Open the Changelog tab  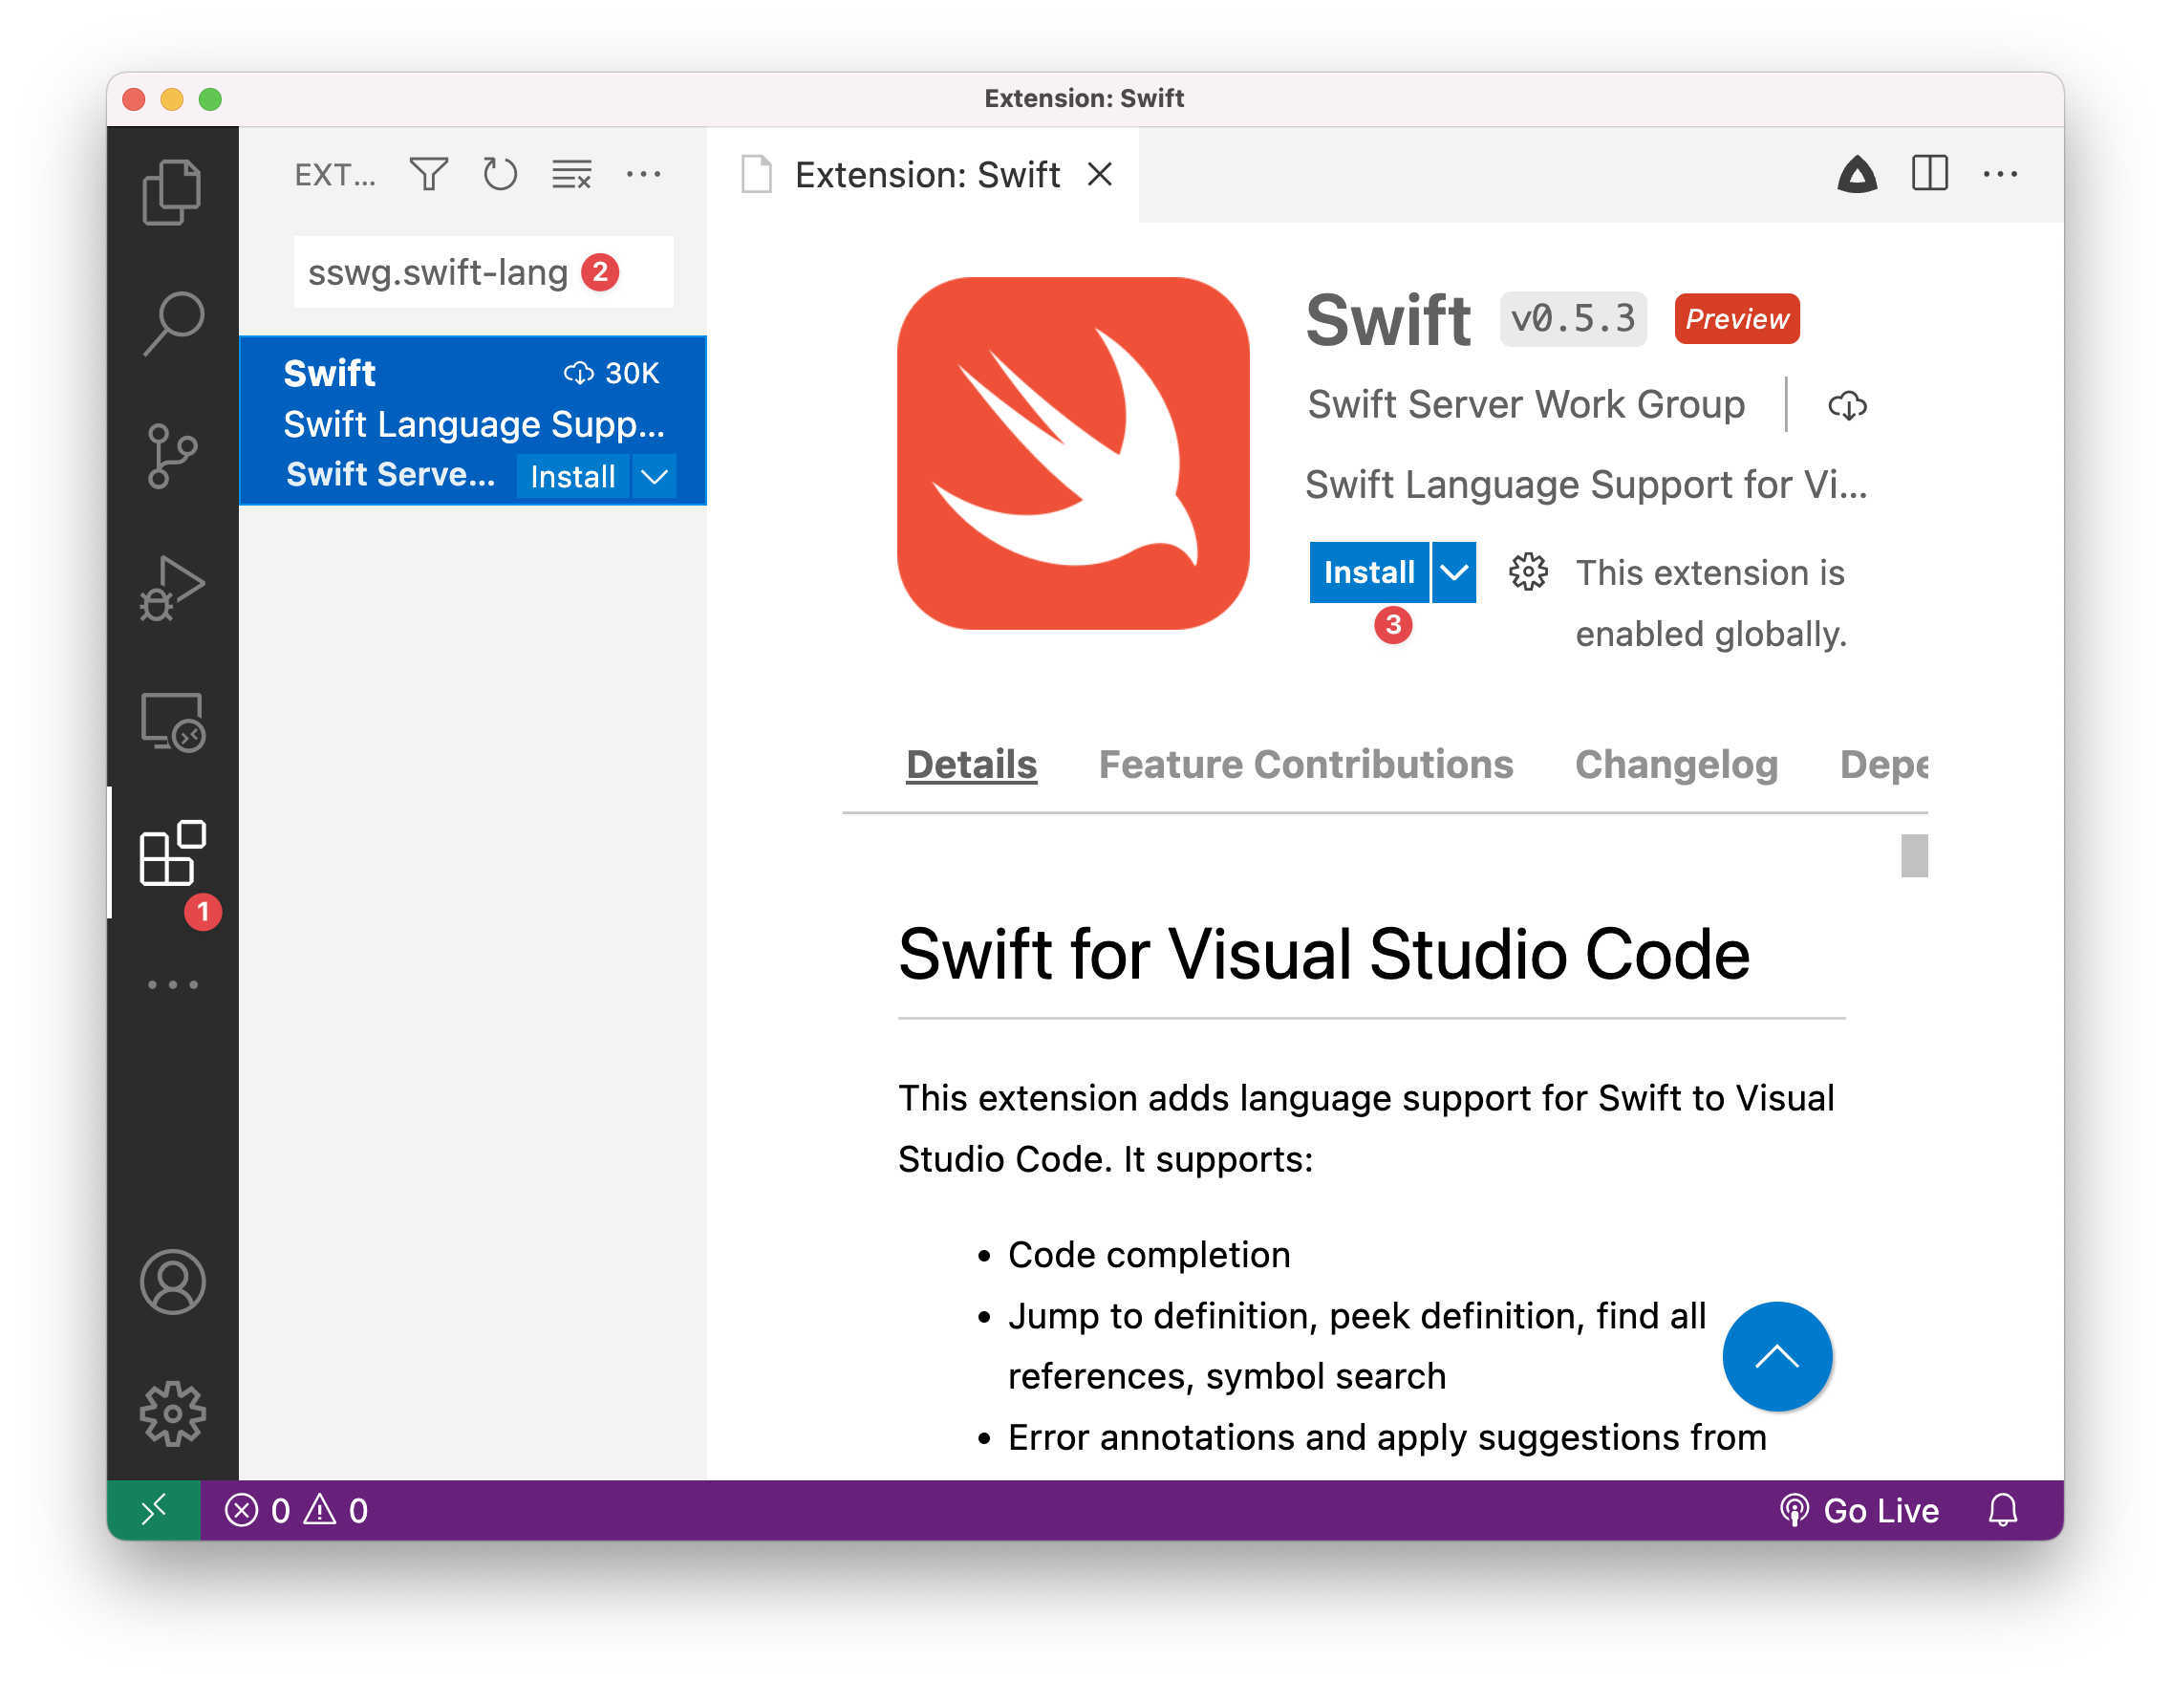point(1676,765)
